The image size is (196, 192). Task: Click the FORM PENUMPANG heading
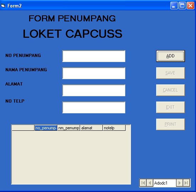click(x=72, y=19)
